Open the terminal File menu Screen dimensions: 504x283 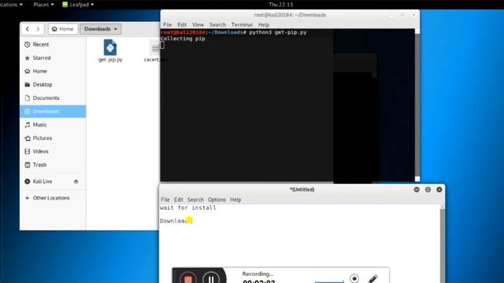point(167,24)
